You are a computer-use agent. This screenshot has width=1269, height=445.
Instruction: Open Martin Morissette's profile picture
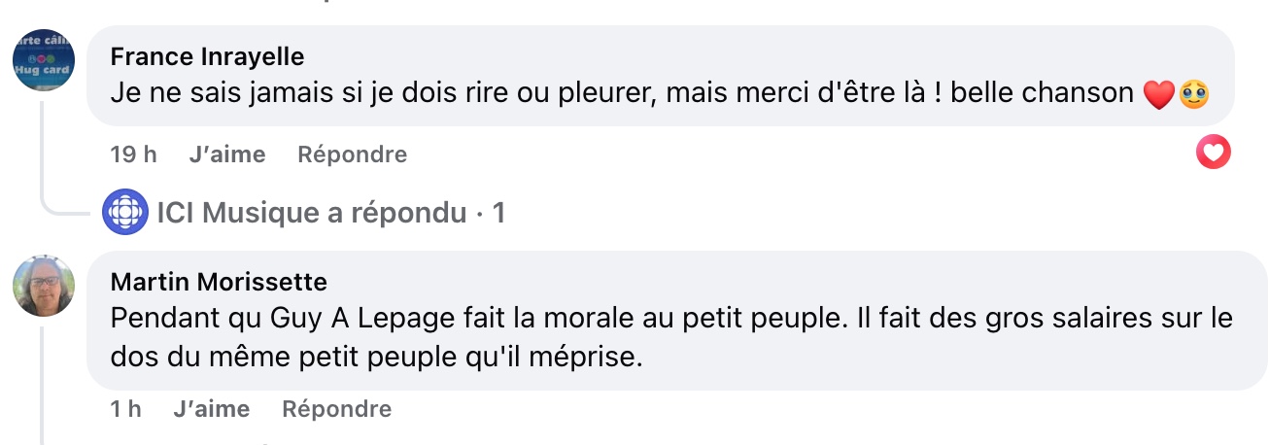tap(44, 286)
